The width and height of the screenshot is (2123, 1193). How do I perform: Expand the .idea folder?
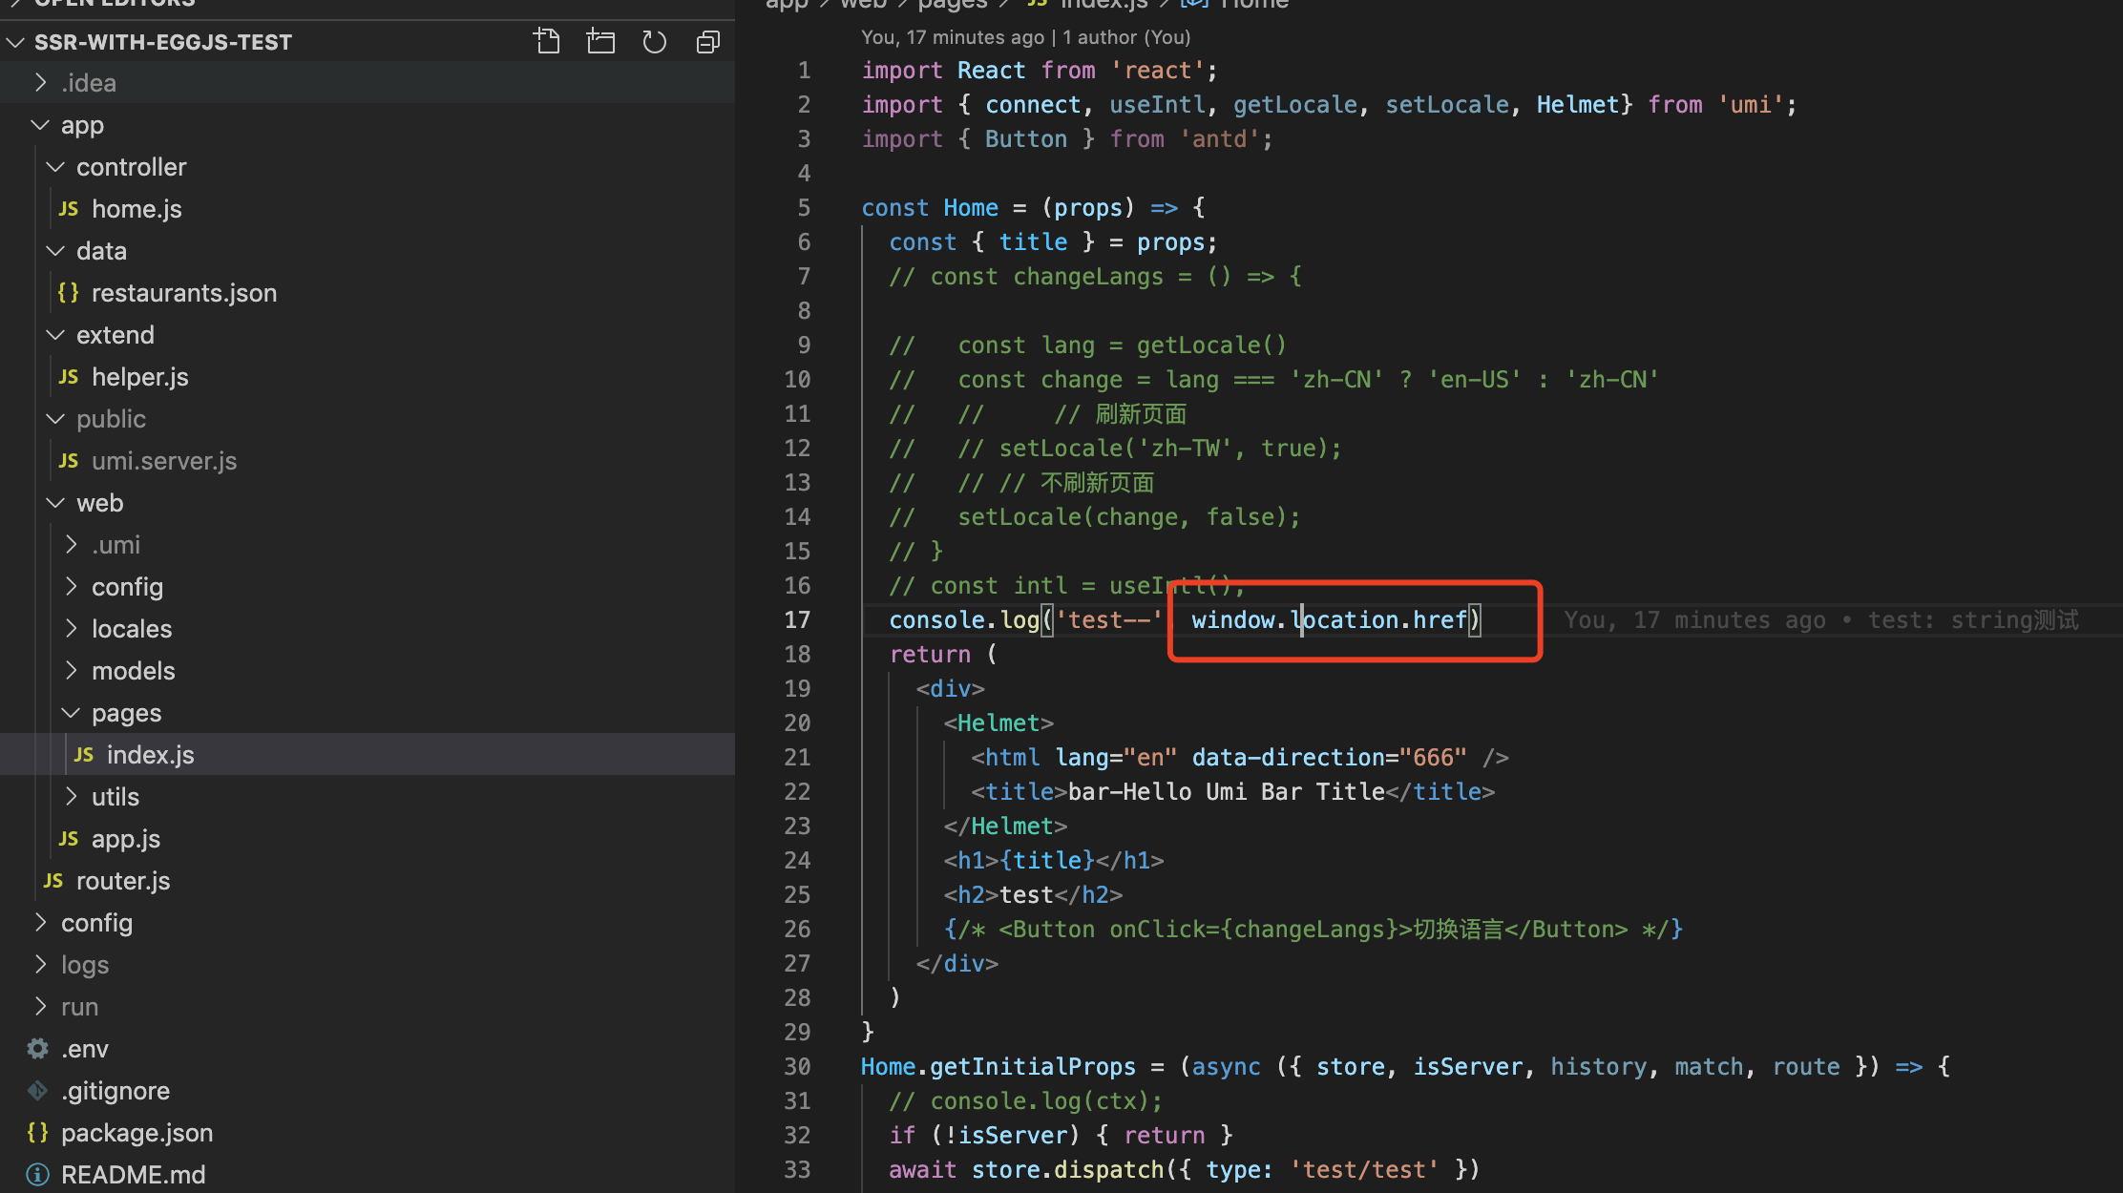click(40, 82)
